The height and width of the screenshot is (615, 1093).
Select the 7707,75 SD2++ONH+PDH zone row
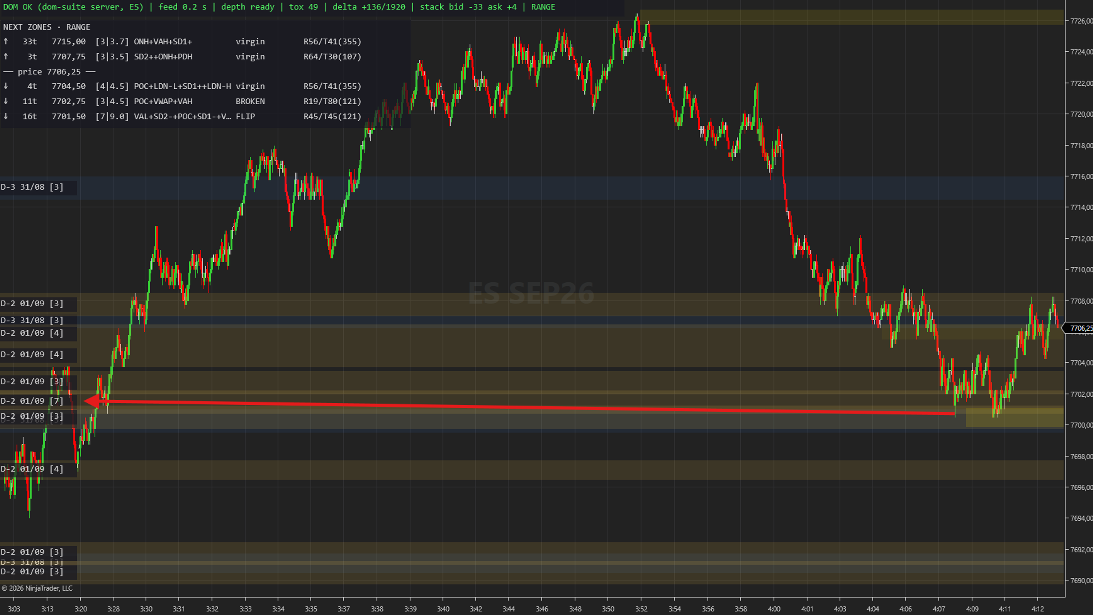tap(182, 56)
